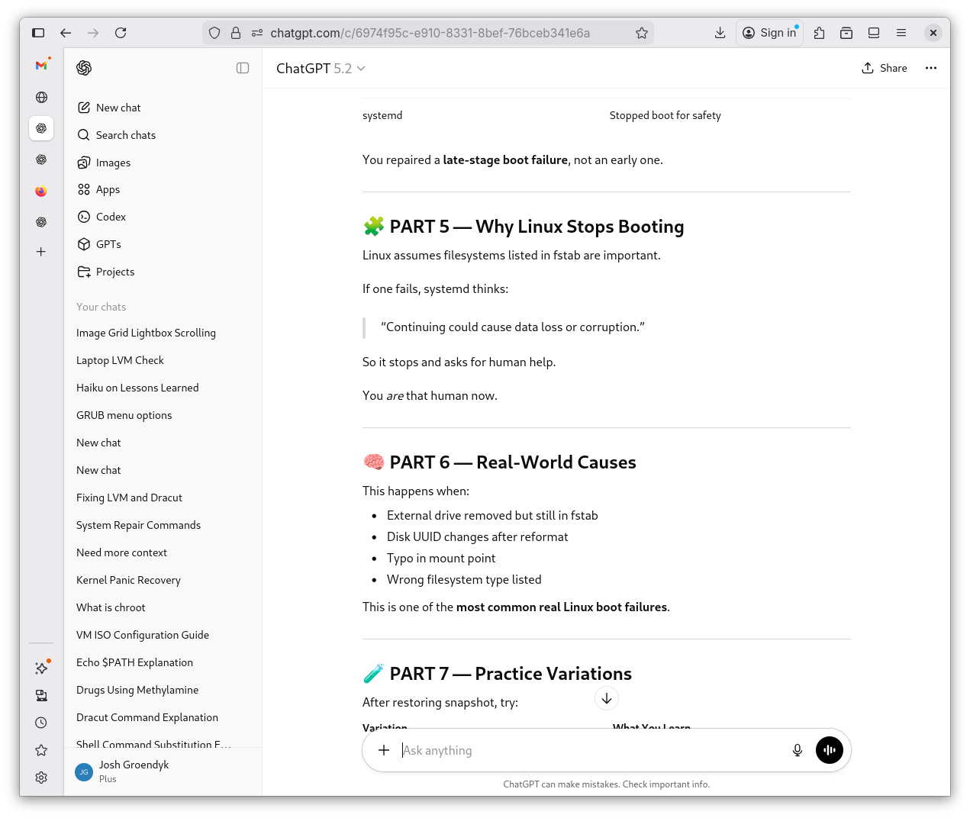Click the Share button
This screenshot has height=818, width=970.
pos(885,68)
